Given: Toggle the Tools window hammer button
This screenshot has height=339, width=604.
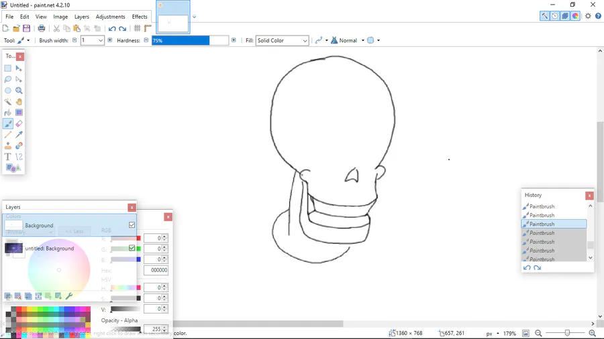Looking at the screenshot, I should 544,16.
